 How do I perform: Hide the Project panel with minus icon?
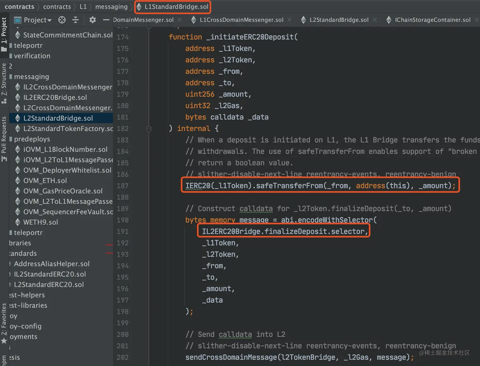point(106,20)
